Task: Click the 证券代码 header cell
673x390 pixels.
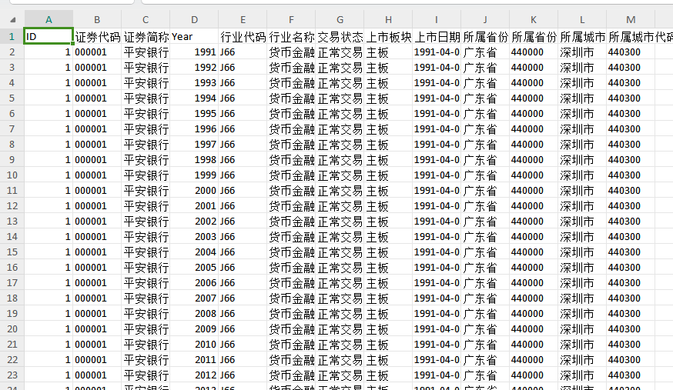Action: [97, 36]
